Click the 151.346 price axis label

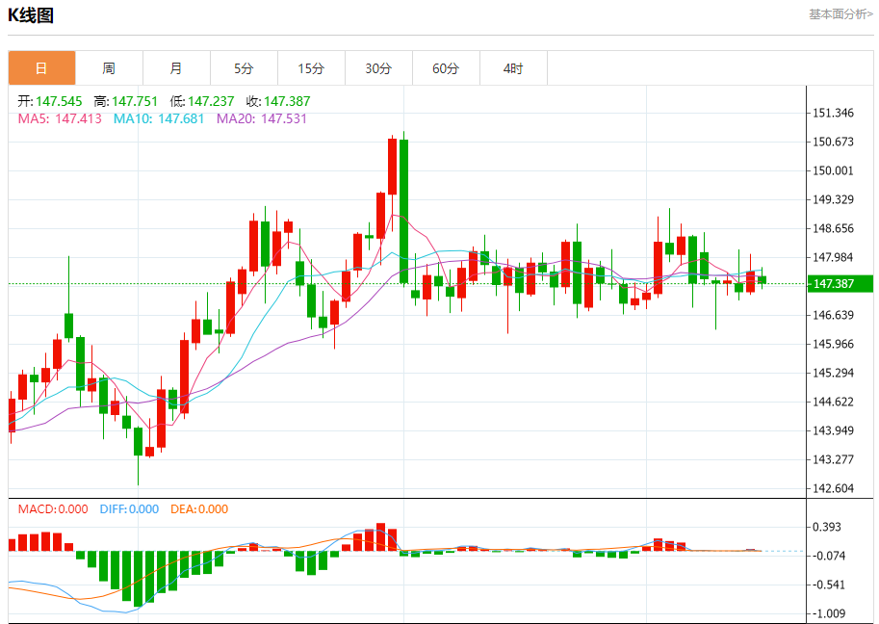pyautogui.click(x=834, y=114)
